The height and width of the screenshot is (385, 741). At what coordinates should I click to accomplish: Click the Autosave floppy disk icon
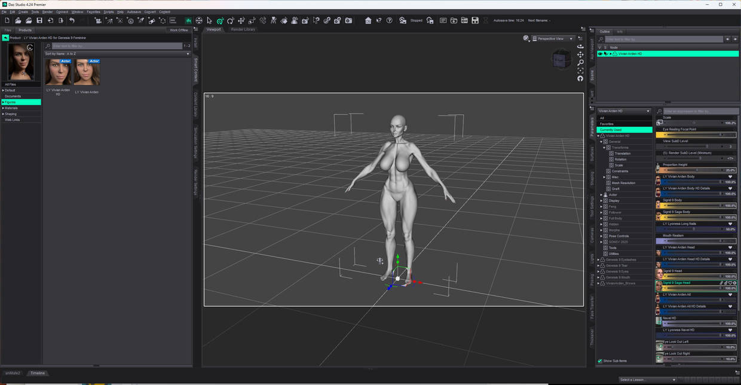click(x=475, y=20)
